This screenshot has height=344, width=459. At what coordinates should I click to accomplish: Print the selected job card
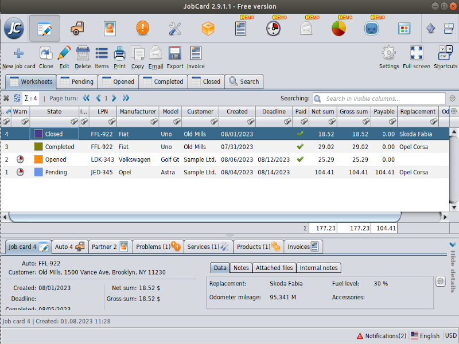(119, 58)
